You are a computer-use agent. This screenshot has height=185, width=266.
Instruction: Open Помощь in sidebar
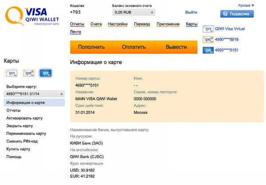14,157
